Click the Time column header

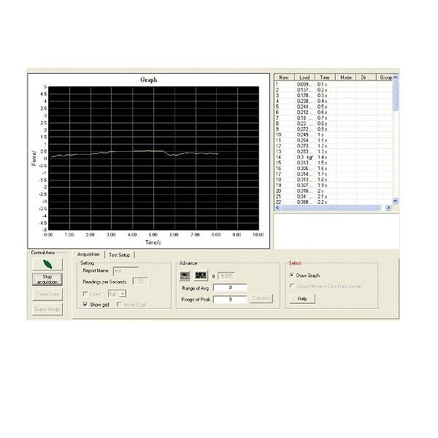325,77
